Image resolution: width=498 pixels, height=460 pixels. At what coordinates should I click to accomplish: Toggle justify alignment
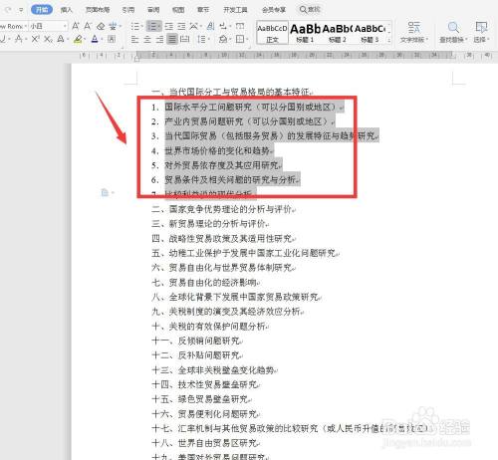(x=172, y=40)
